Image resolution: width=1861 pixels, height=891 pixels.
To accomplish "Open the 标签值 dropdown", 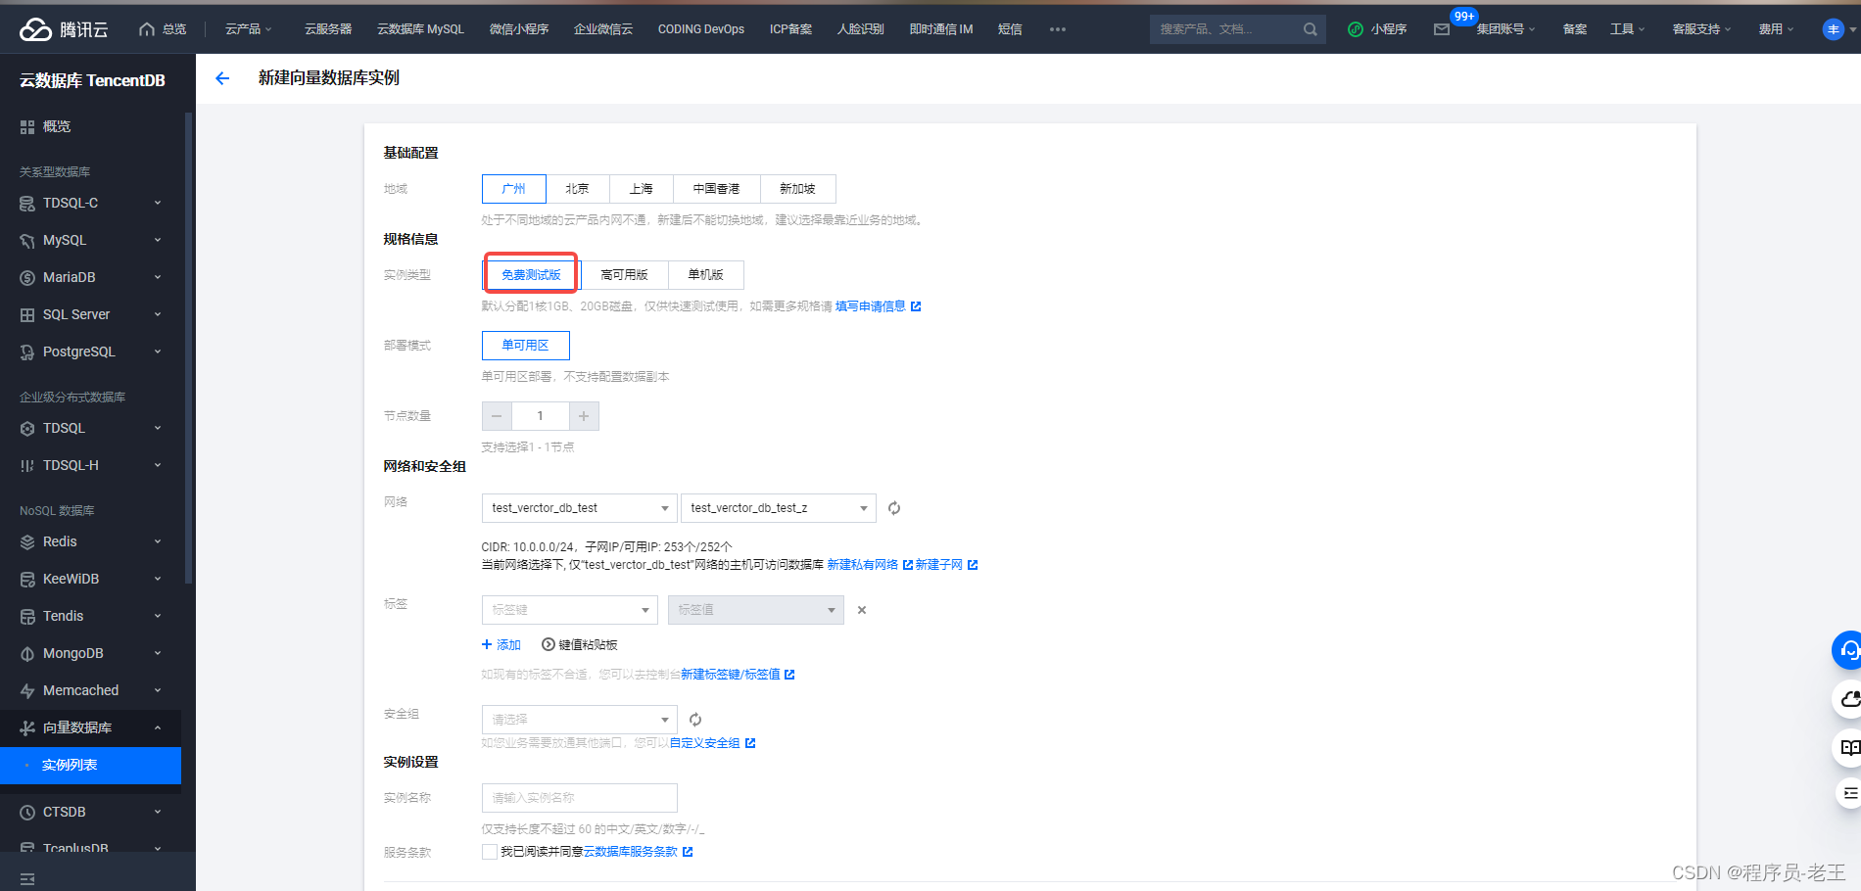I will (755, 610).
